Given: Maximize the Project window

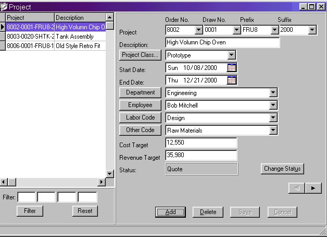Looking at the screenshot, I should 312,7.
